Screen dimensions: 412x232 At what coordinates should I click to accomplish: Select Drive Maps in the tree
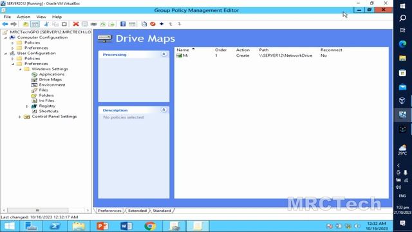pyautogui.click(x=50, y=79)
